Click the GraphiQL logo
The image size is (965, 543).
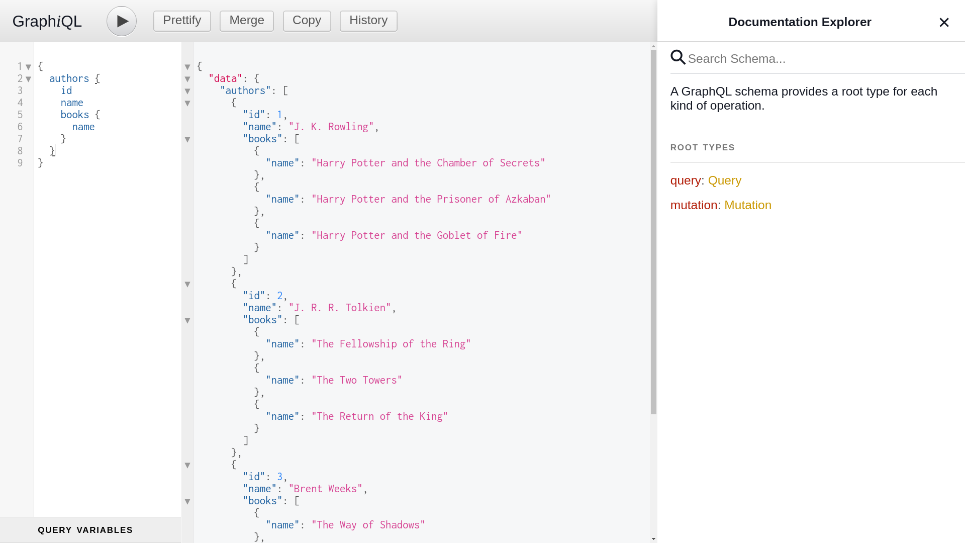[x=47, y=21]
